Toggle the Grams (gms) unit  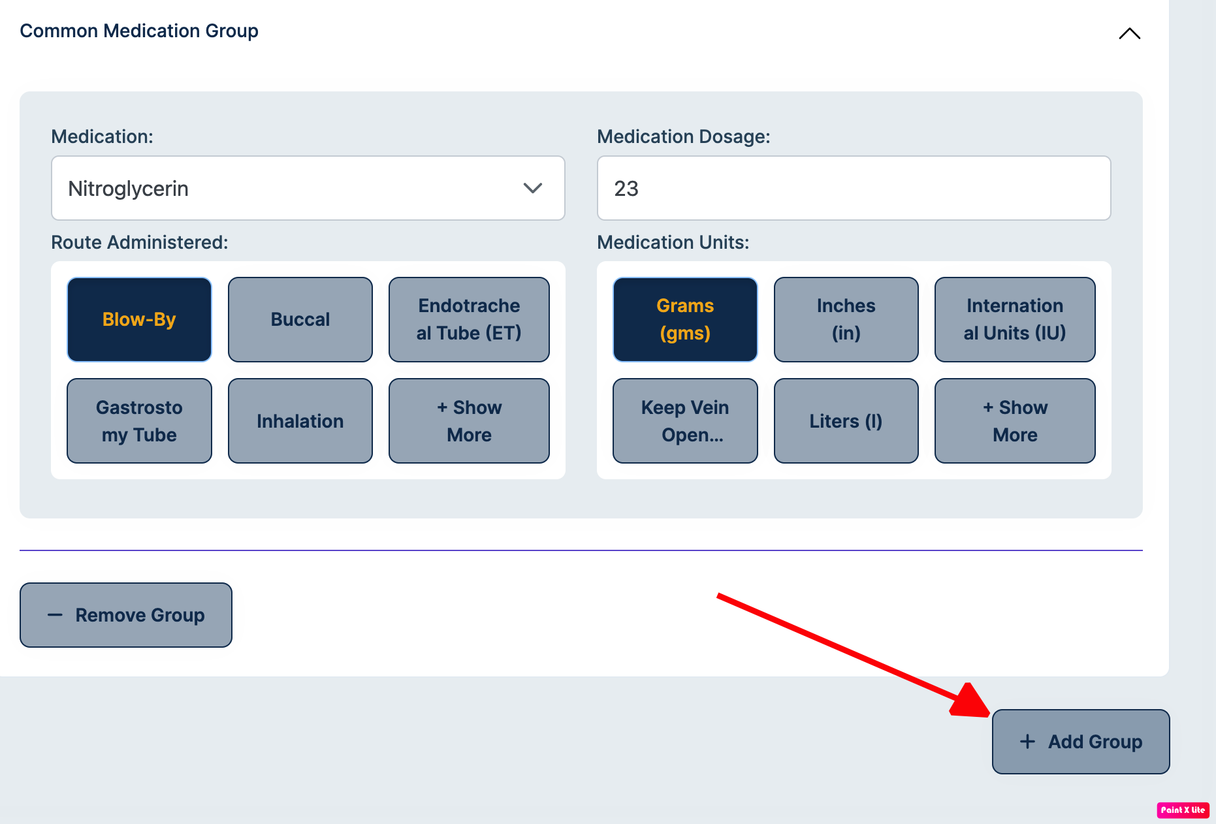pyautogui.click(x=685, y=319)
